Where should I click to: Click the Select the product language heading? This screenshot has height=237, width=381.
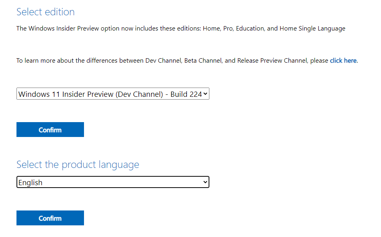(78, 164)
